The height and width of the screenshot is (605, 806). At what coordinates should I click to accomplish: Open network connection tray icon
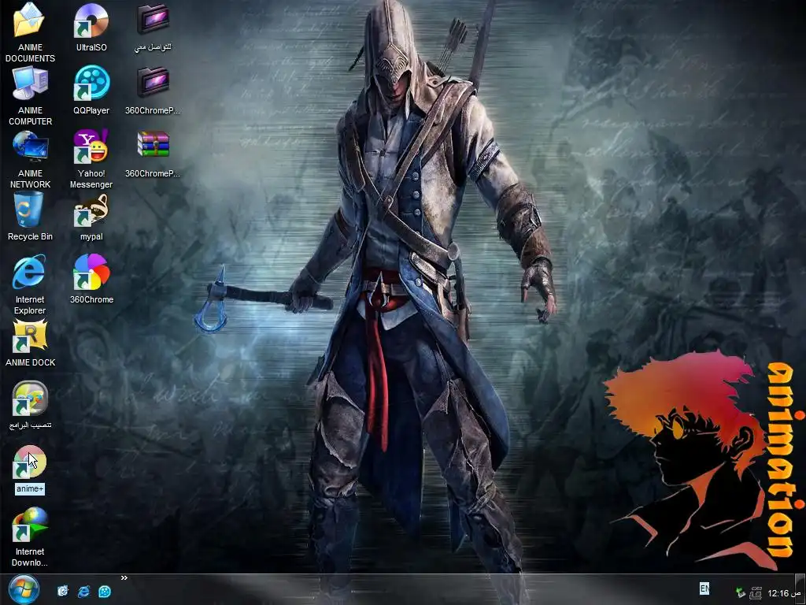tap(755, 593)
